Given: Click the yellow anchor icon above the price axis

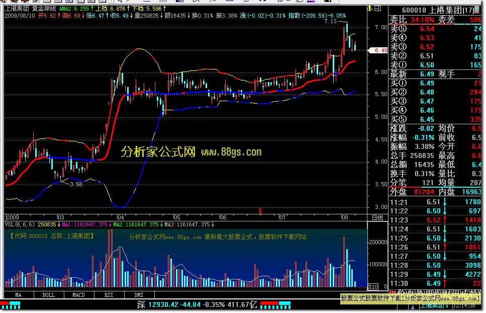Looking at the screenshot, I should [370, 9].
